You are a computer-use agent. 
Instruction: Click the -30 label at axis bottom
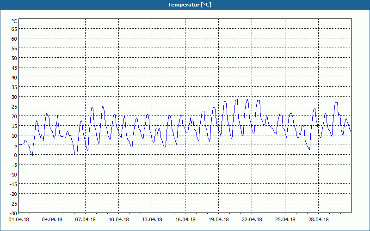click(x=13, y=213)
